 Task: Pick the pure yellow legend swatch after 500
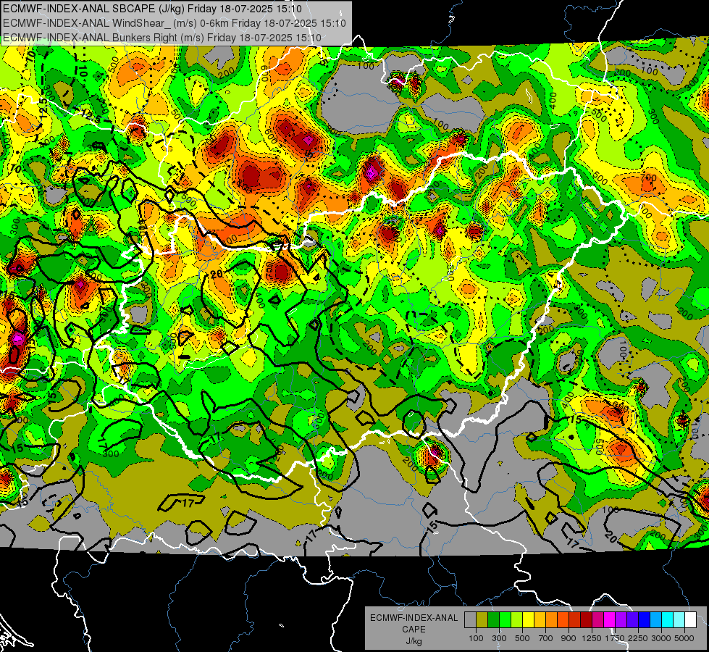(528, 619)
